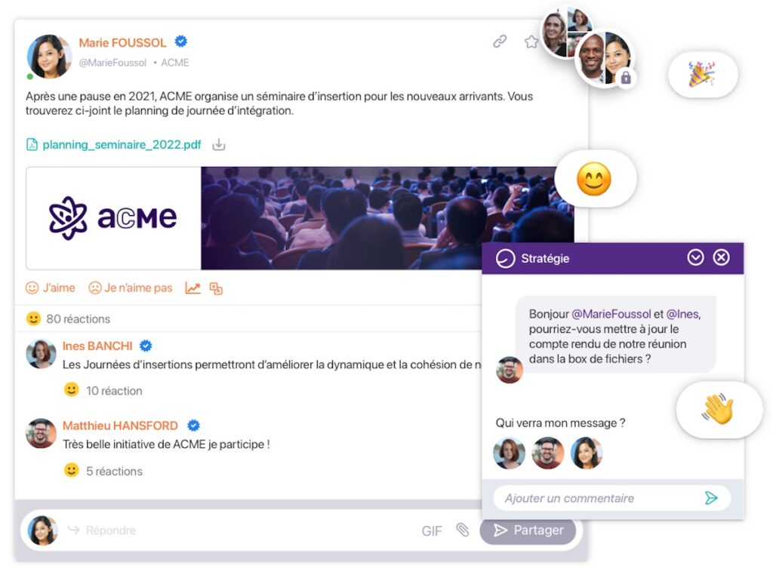Click the translate icon below the post
The height and width of the screenshot is (575, 773).
pos(216,288)
